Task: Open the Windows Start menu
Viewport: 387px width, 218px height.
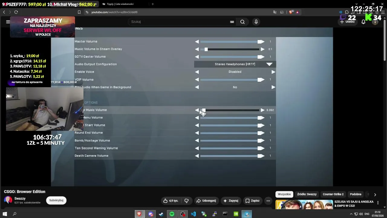Action: 5,214
